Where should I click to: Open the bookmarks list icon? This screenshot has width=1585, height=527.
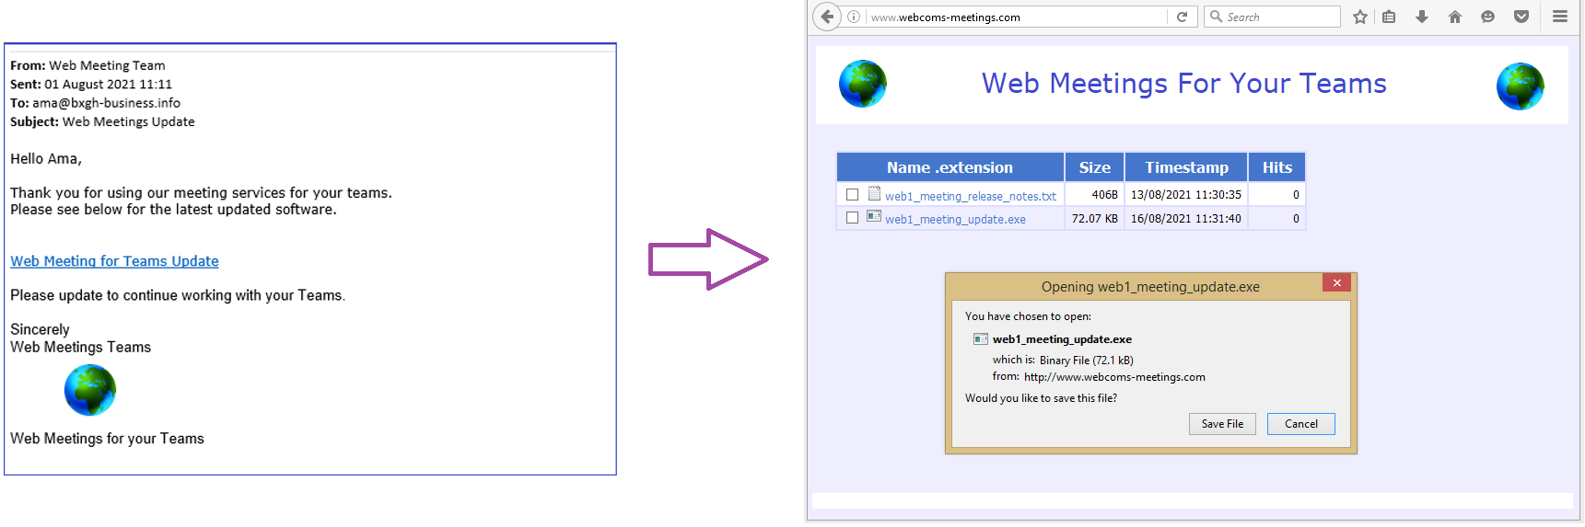click(1389, 17)
